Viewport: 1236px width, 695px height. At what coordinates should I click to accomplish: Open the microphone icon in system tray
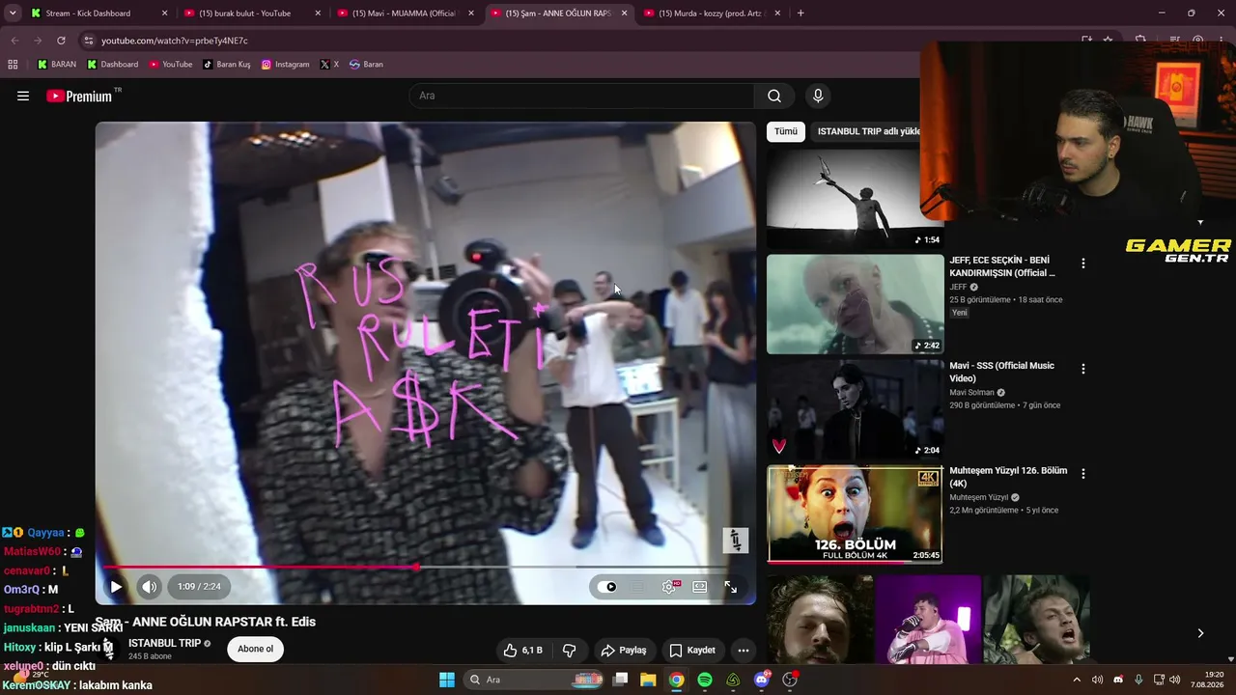point(1138,680)
